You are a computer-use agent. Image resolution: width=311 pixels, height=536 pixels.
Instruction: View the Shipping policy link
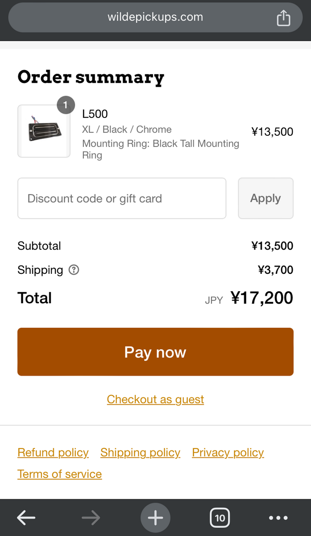click(140, 452)
